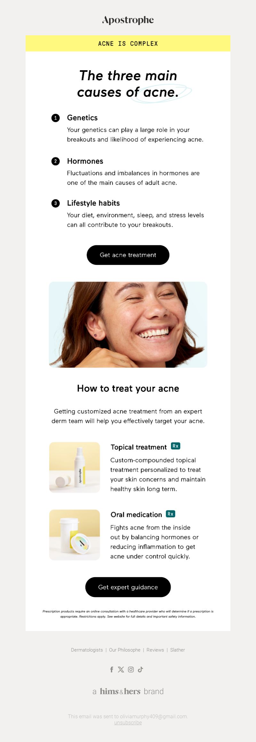
Task: Click the Rx badge beside Topical treatment
Action: 176,446
